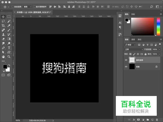163x122 pixels.
Task: Toggle lock all padlock
Action: 145,54
